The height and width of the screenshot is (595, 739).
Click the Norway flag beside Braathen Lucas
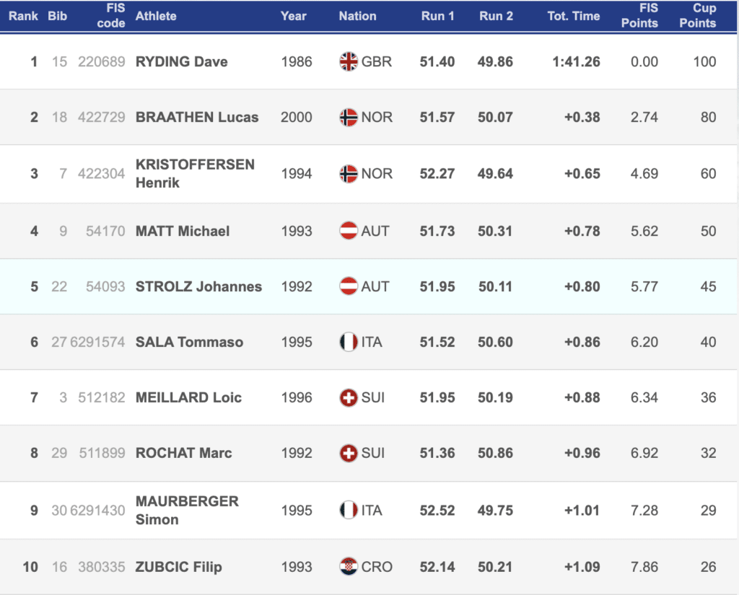[349, 118]
